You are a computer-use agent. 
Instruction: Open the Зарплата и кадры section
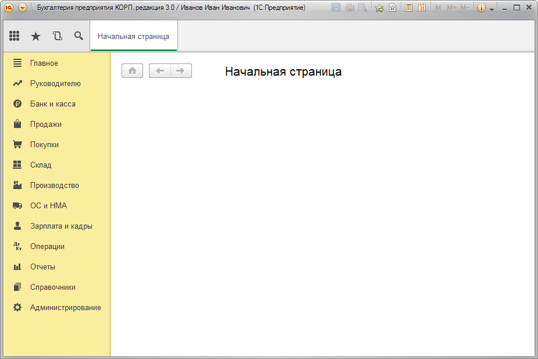point(61,226)
